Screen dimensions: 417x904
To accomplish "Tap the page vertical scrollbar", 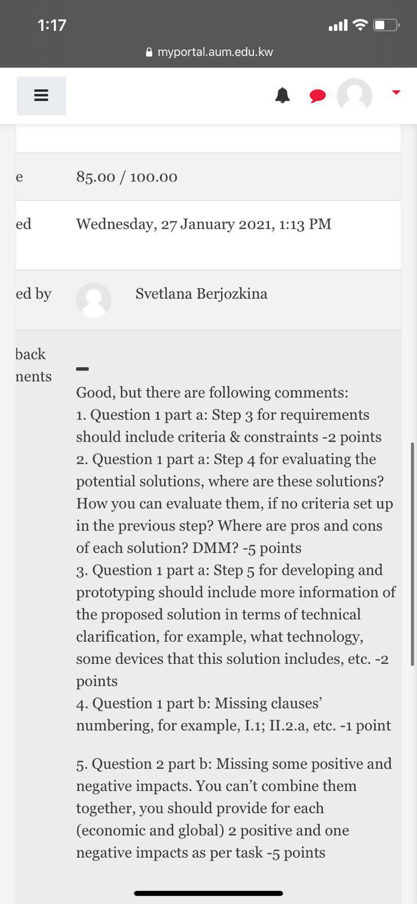I will (x=412, y=554).
